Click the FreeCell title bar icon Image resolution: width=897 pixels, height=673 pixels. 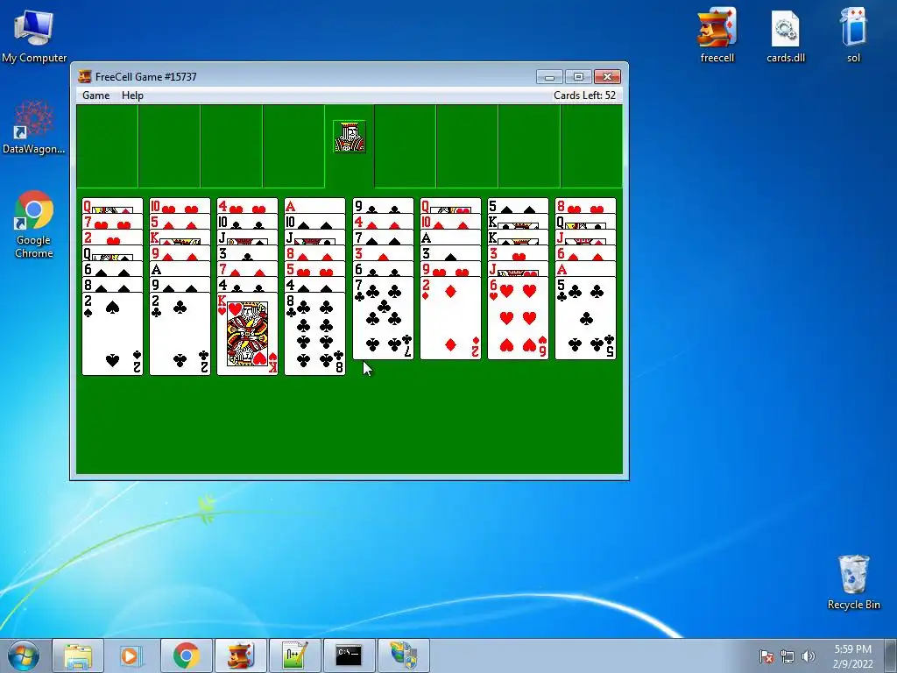85,76
